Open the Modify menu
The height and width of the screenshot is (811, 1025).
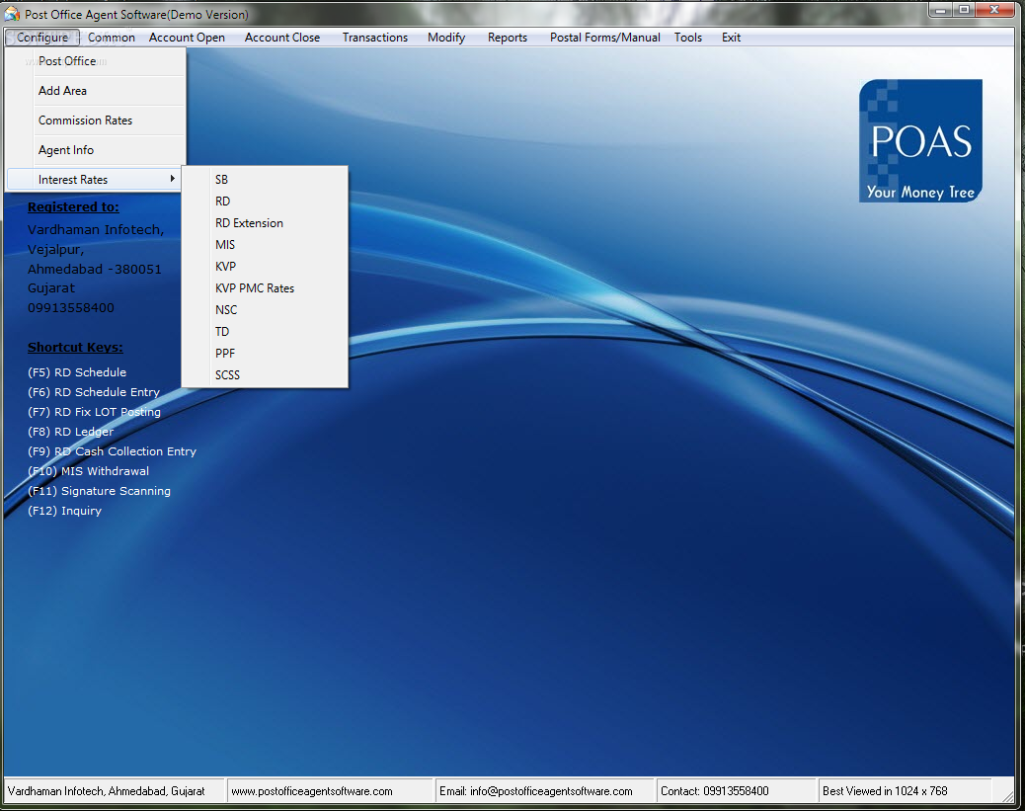[446, 38]
